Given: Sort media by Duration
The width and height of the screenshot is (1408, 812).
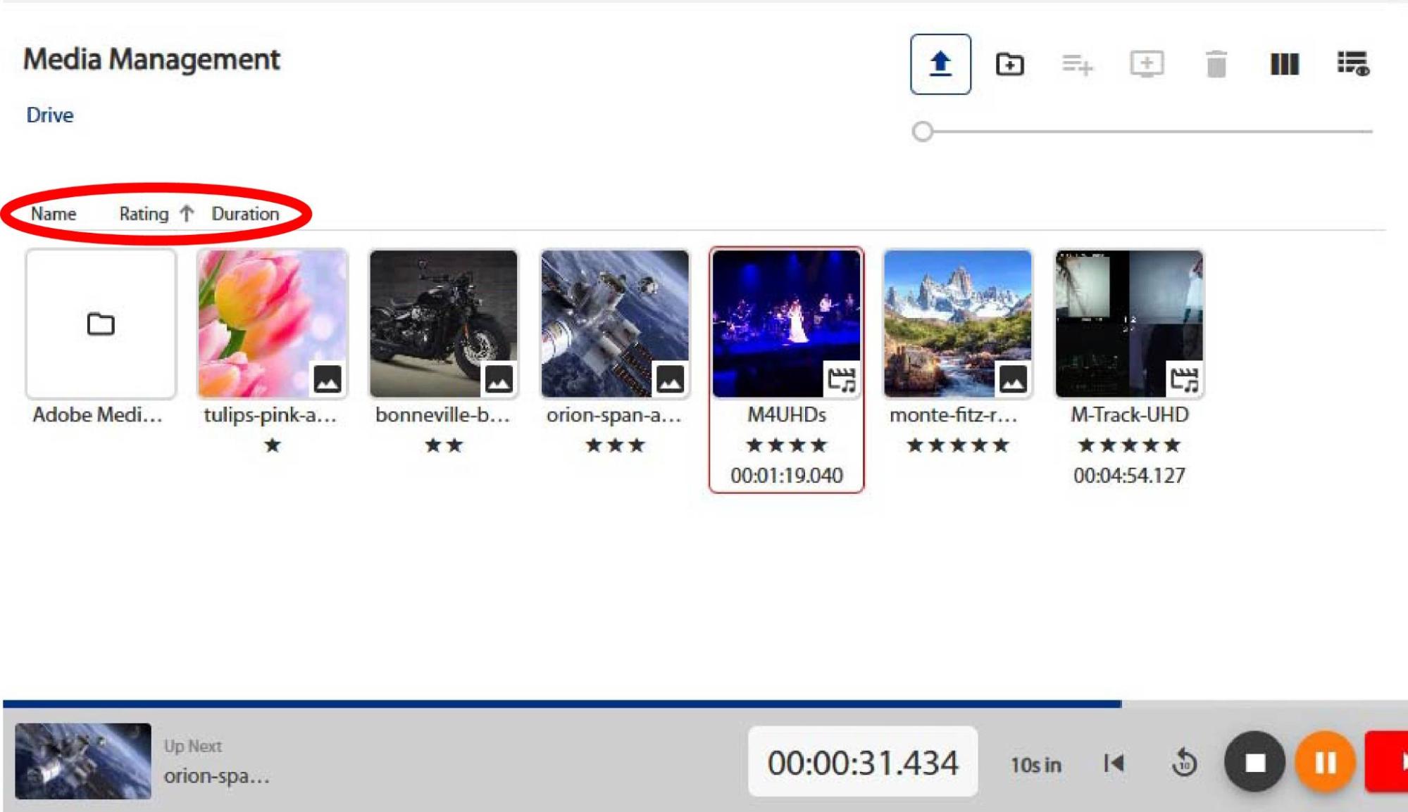Looking at the screenshot, I should (x=246, y=214).
